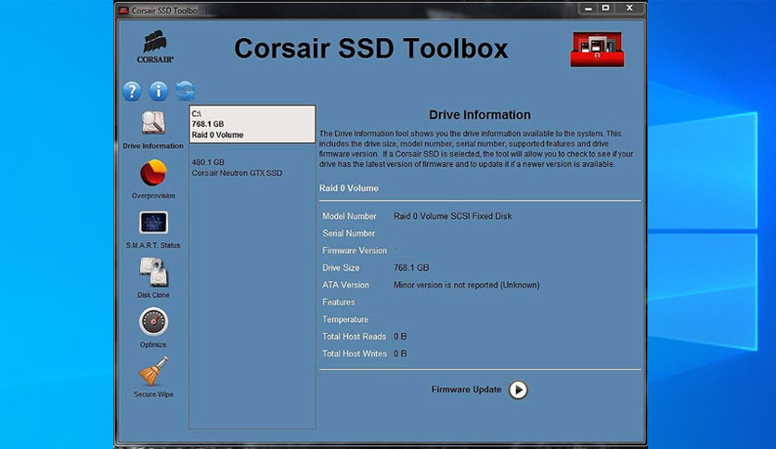Start Firmware Update with the play button
Viewport: 776px width, 449px height.
point(518,390)
